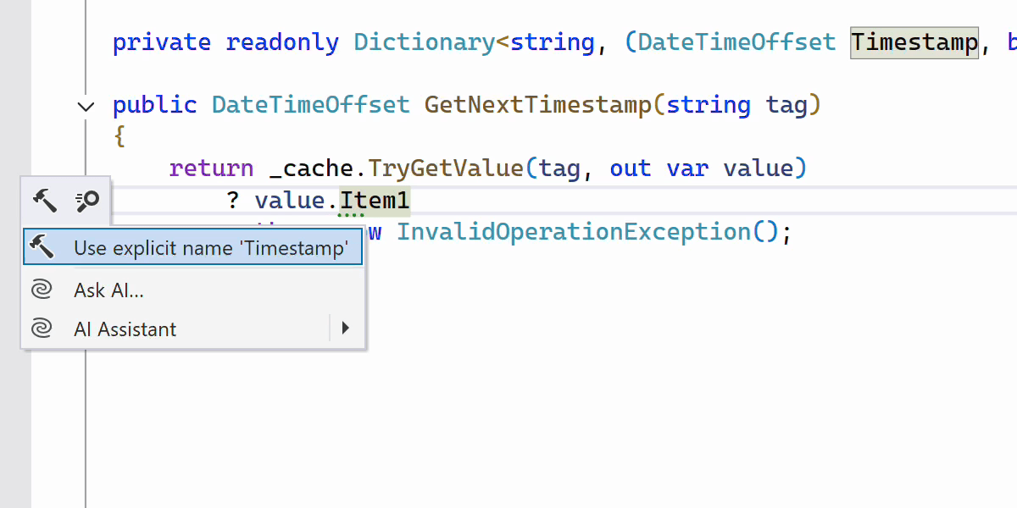The image size is (1017, 508).
Task: Click the Inspect This magnifier icon
Action: click(87, 201)
